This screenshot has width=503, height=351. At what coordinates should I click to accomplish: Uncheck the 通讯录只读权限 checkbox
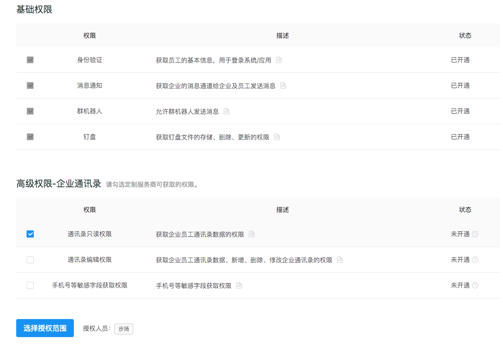tap(30, 234)
